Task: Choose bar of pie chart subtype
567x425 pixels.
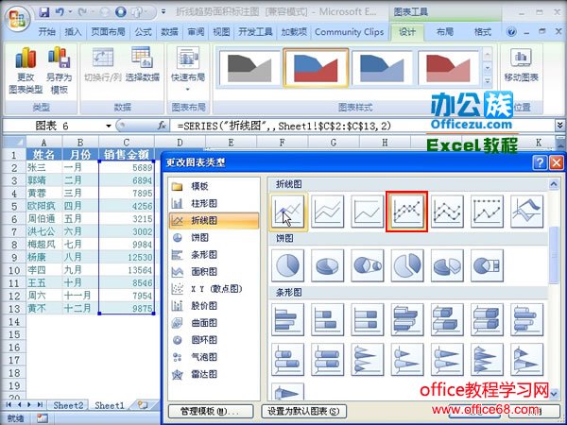Action: tap(487, 265)
